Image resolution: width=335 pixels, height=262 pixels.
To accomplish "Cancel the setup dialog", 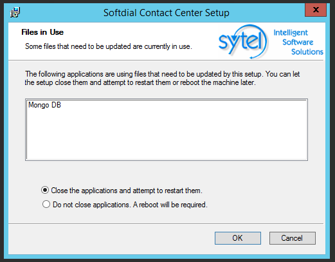I will tap(293, 238).
